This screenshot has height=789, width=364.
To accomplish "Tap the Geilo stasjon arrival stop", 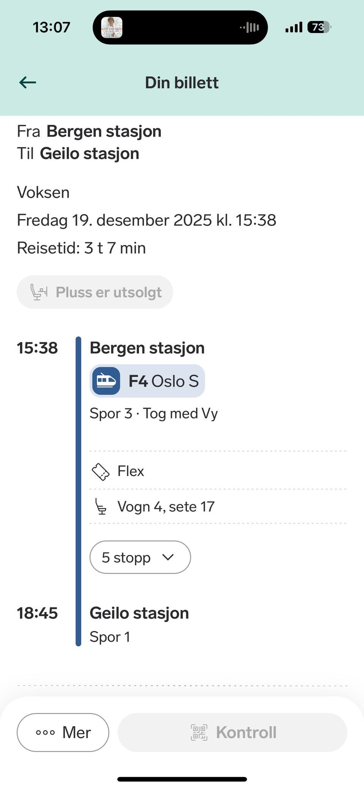I will 139,613.
